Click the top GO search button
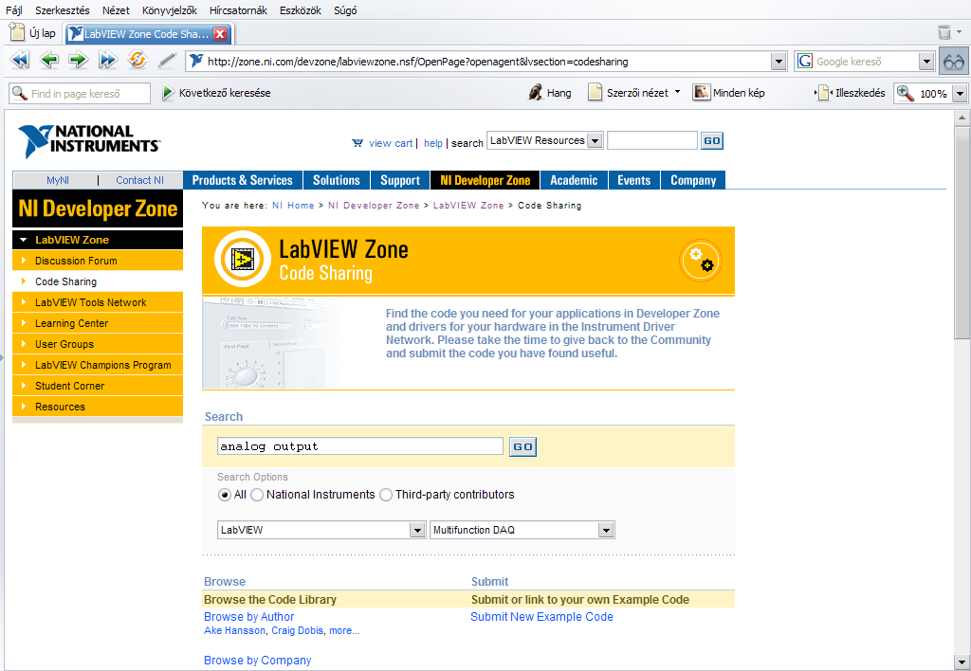Image resolution: width=971 pixels, height=671 pixels. [712, 140]
